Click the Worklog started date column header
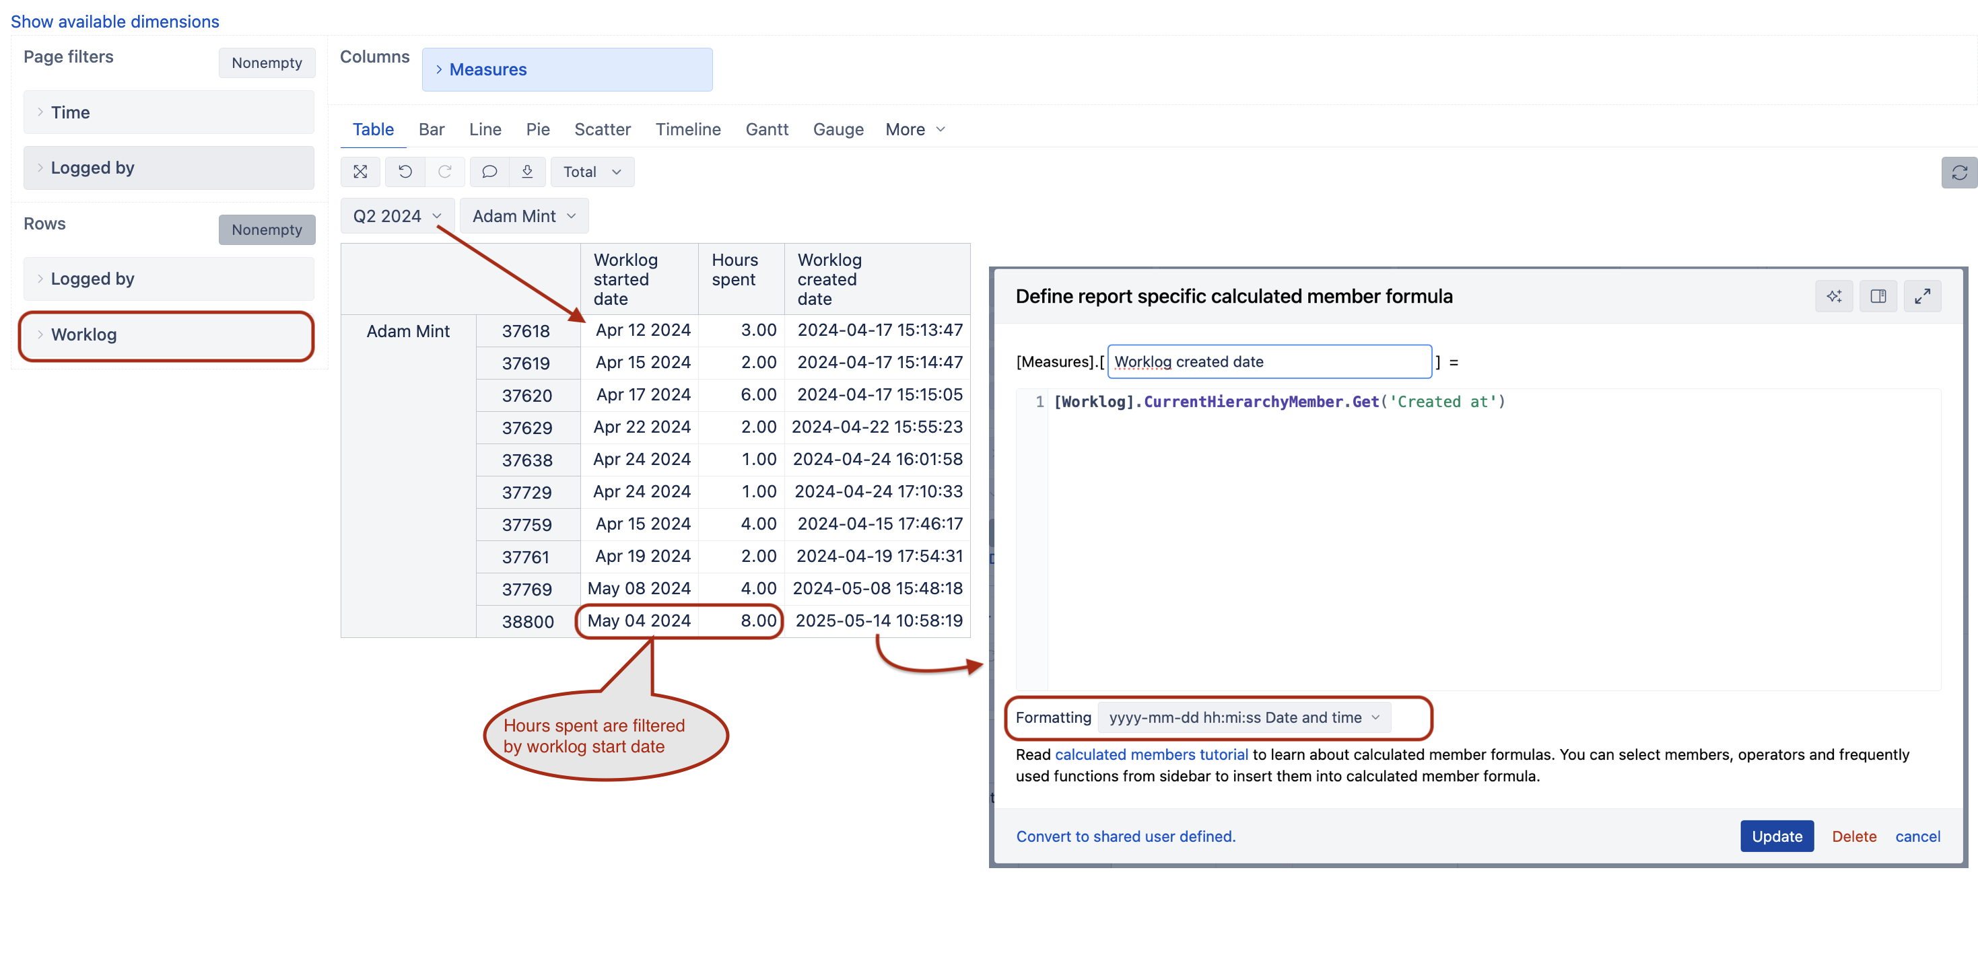The height and width of the screenshot is (961, 1978). tap(639, 279)
